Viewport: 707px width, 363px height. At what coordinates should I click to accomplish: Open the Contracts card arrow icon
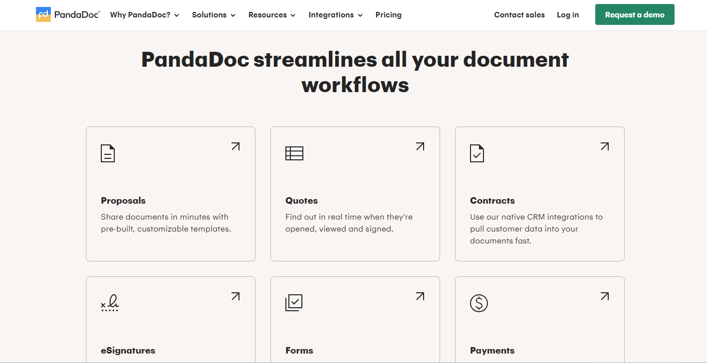[605, 146]
